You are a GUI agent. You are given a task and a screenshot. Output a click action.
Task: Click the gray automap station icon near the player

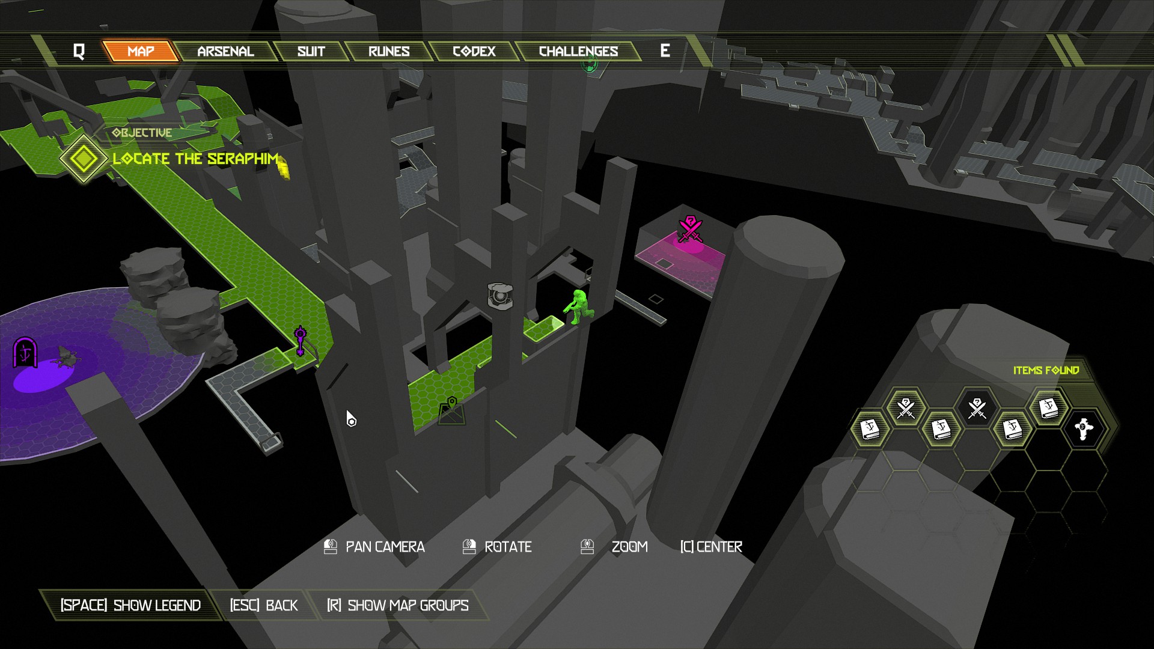coord(500,296)
